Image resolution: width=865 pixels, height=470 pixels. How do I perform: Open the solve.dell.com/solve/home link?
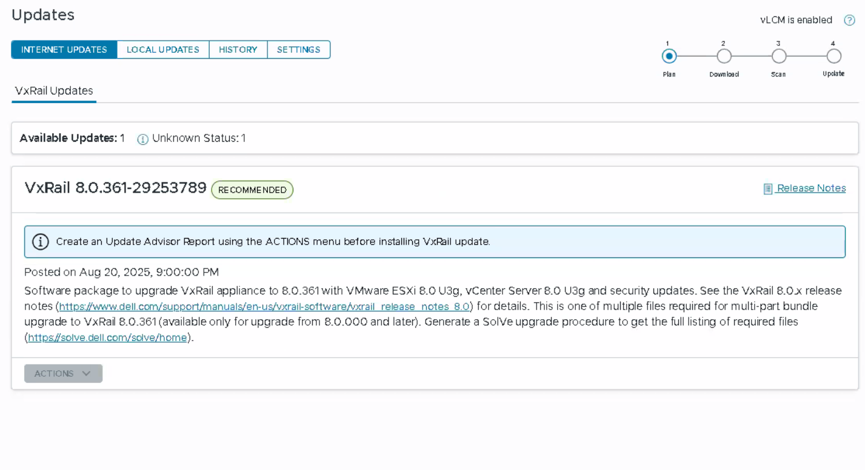tap(107, 337)
